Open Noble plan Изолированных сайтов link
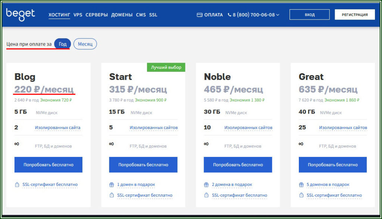The image size is (382, 219). (248, 127)
